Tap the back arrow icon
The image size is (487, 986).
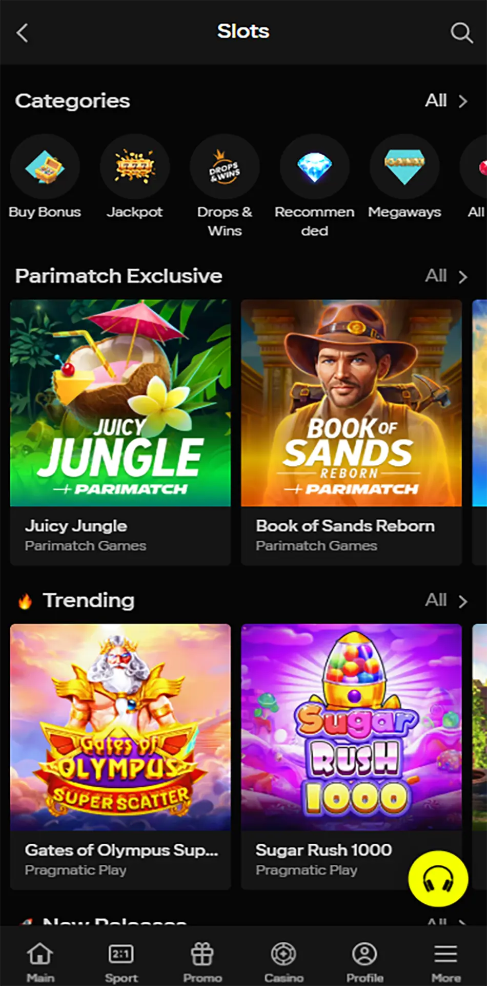(x=22, y=33)
